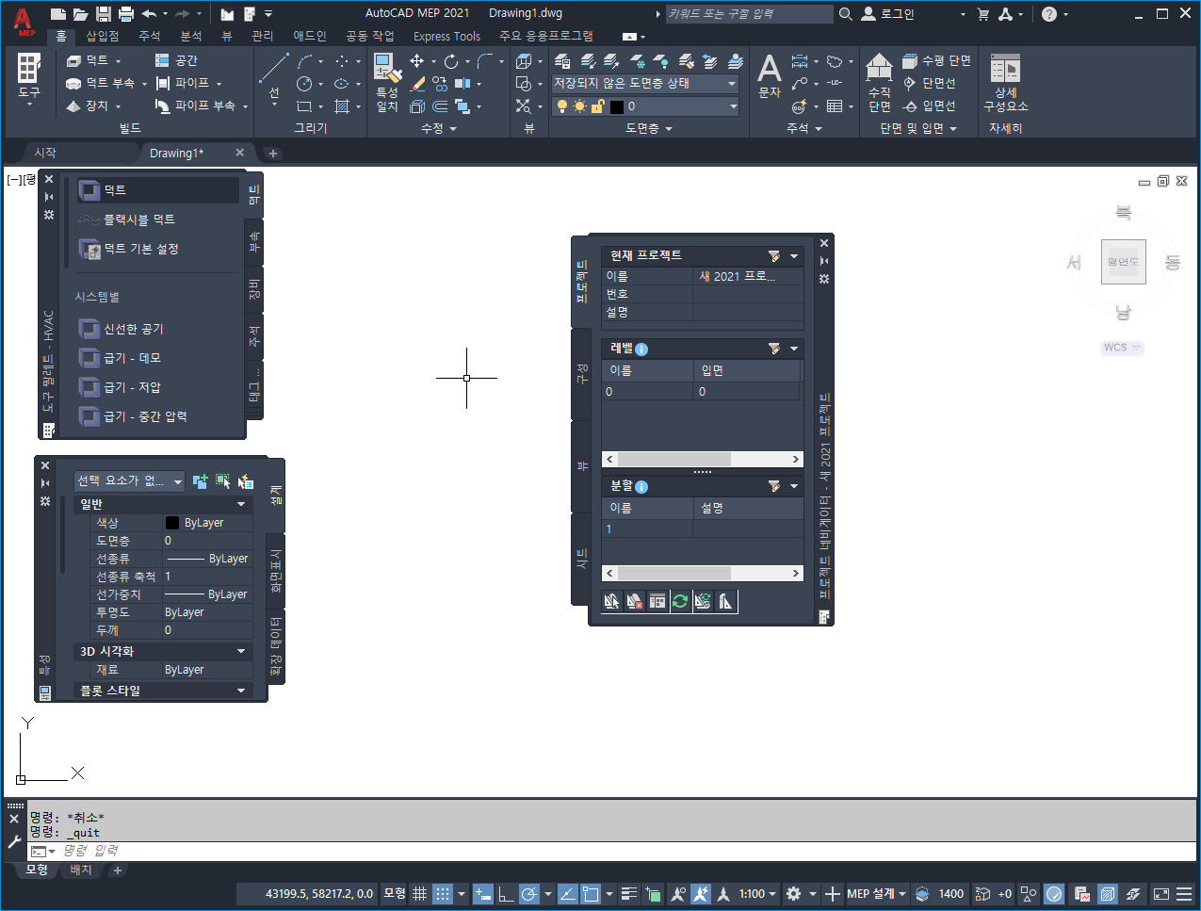Select 덕트 기본 설정 tool
This screenshot has height=911, width=1201.
tap(140, 249)
